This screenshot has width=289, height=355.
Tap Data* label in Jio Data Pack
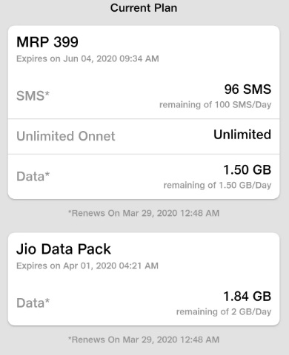33,303
